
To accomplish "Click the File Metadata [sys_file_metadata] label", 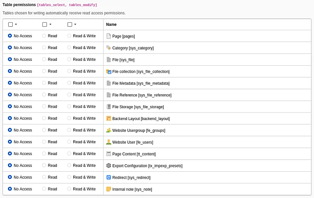I will (140, 83).
